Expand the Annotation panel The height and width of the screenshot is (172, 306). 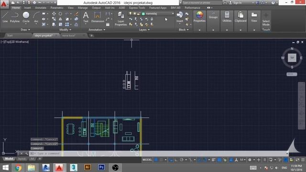97,30
